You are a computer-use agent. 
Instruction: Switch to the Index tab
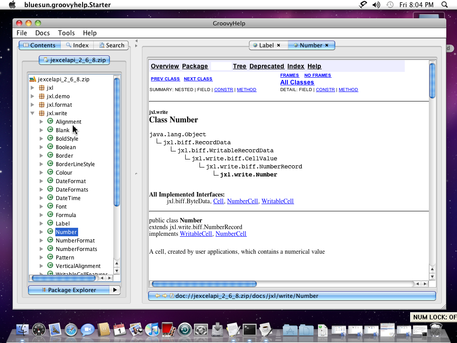[77, 45]
